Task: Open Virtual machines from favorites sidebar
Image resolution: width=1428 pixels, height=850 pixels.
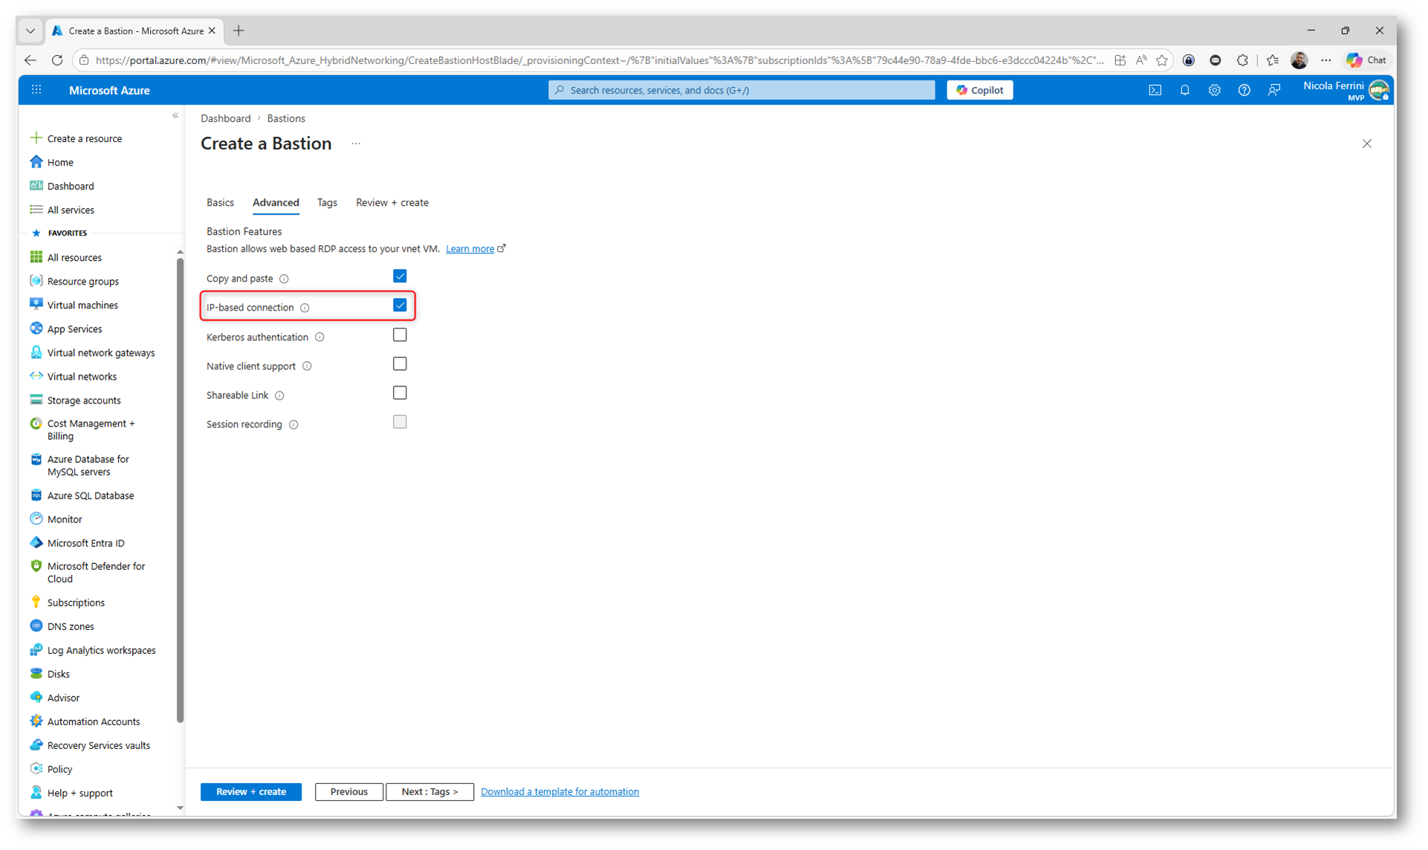Action: click(x=82, y=305)
